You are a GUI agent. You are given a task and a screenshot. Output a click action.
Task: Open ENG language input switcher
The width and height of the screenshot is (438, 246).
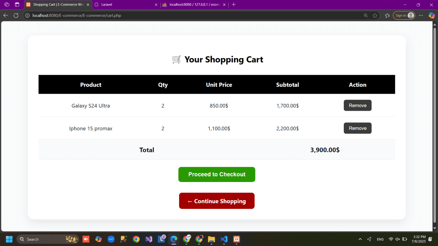tap(380, 239)
